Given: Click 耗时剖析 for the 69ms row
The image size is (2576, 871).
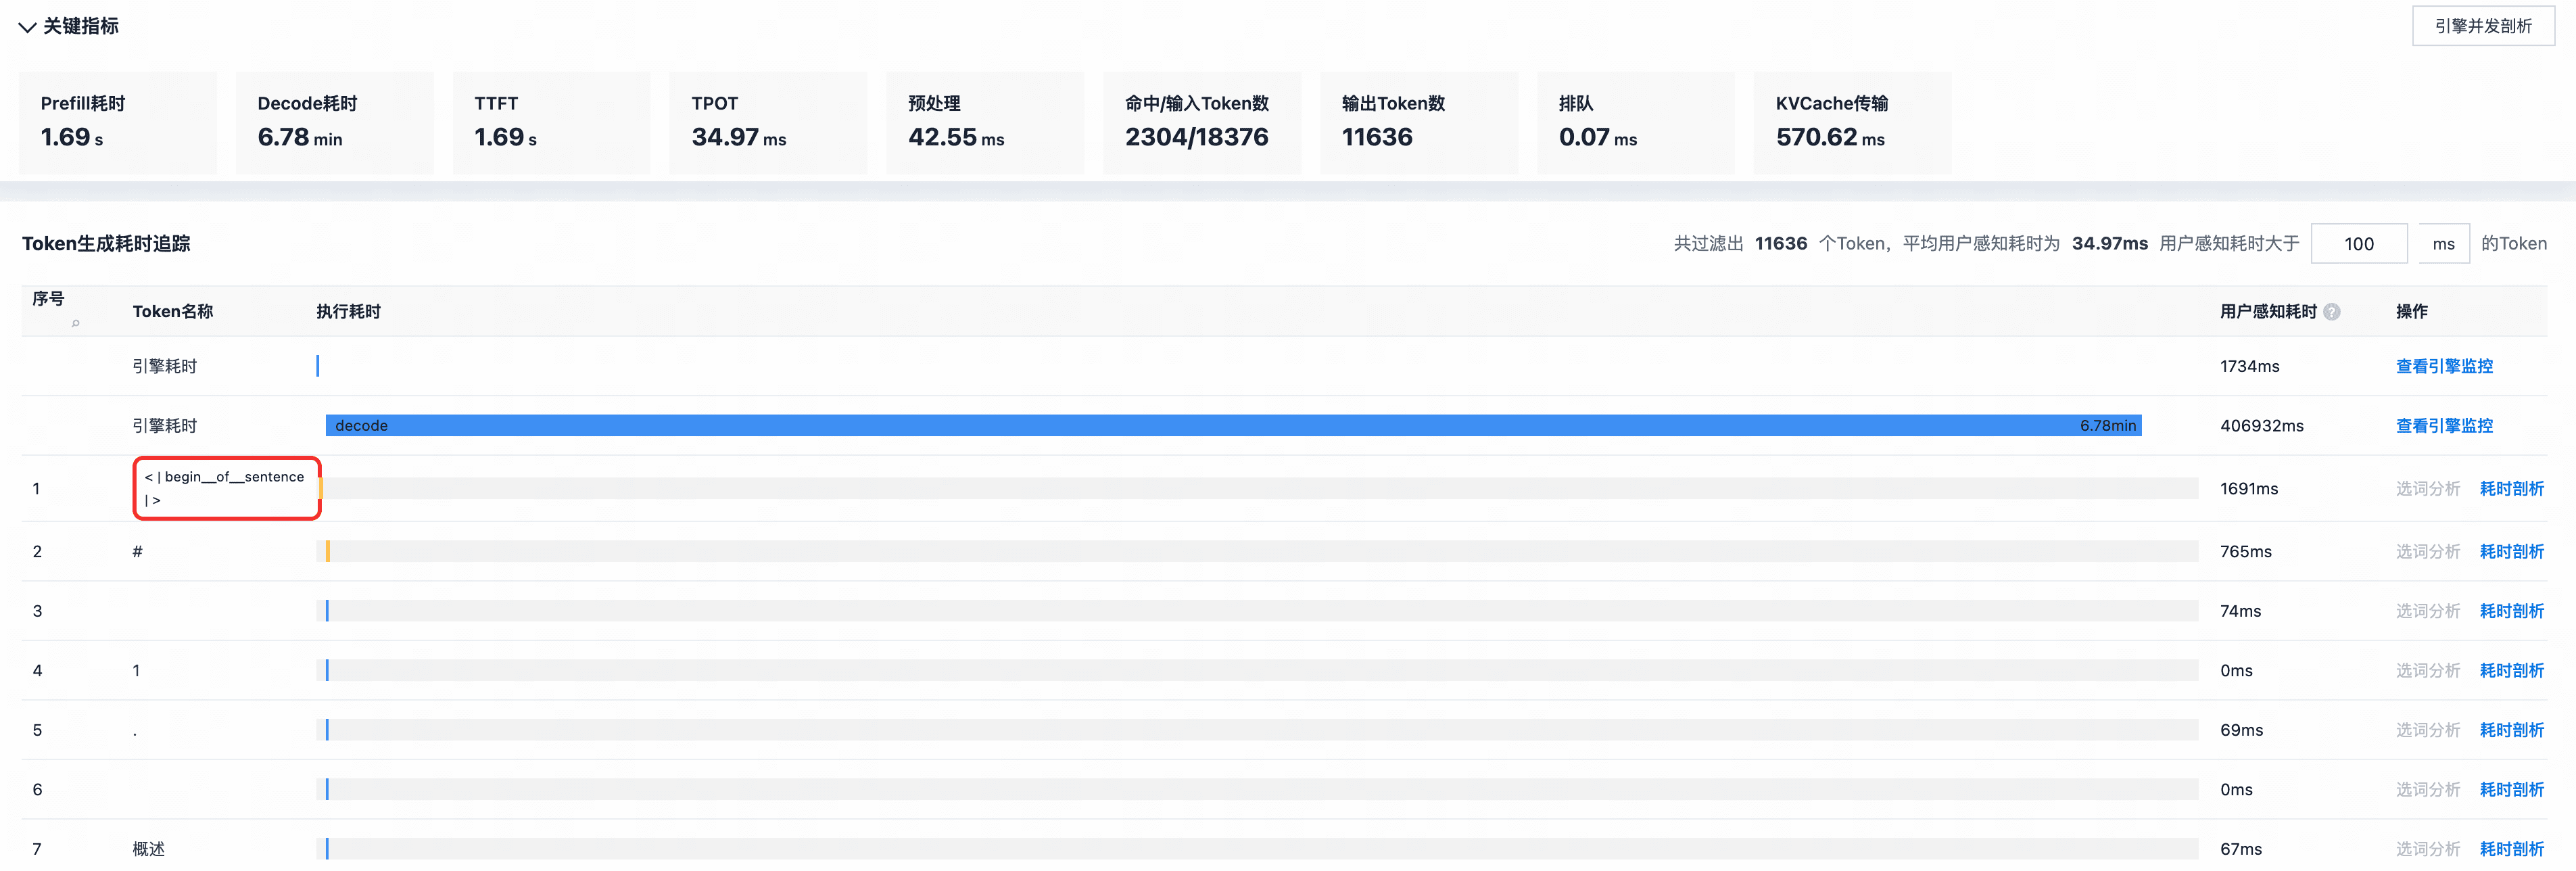Looking at the screenshot, I should (2511, 730).
